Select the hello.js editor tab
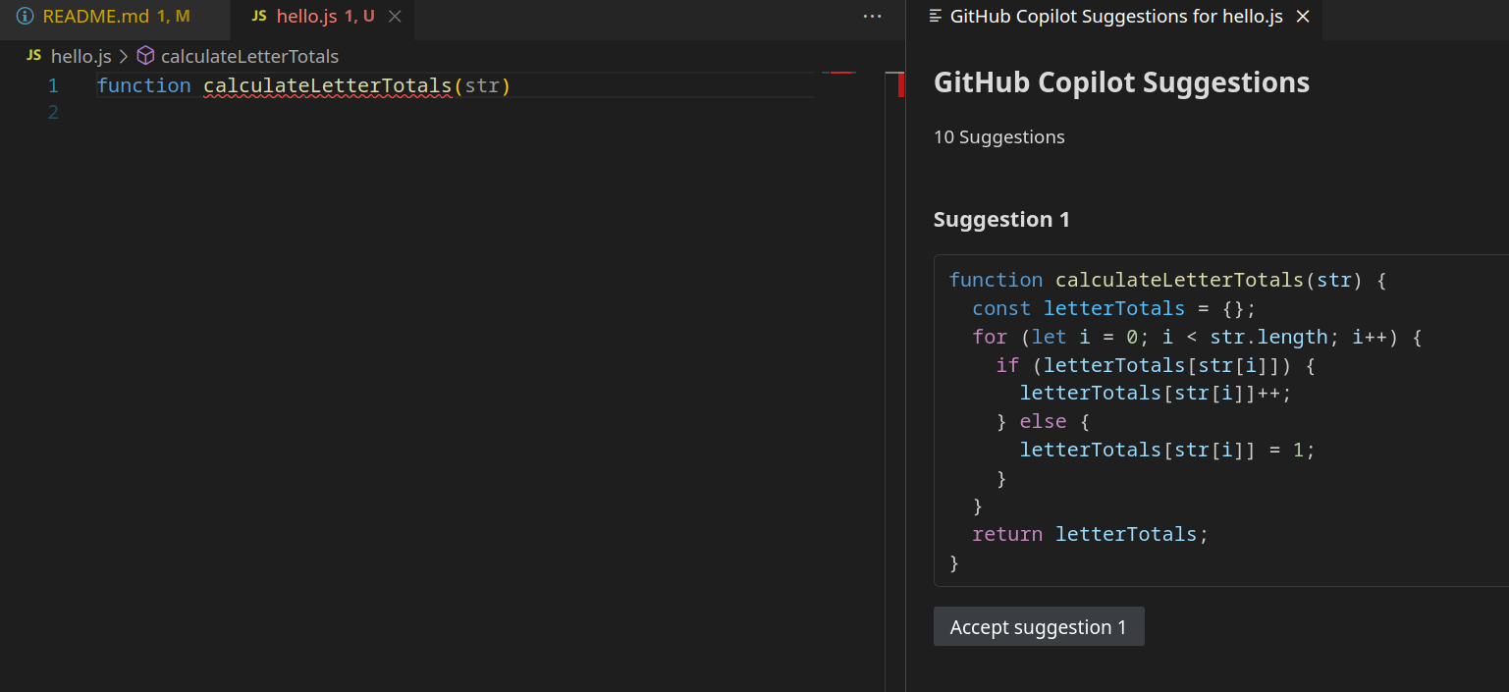 coord(323,17)
